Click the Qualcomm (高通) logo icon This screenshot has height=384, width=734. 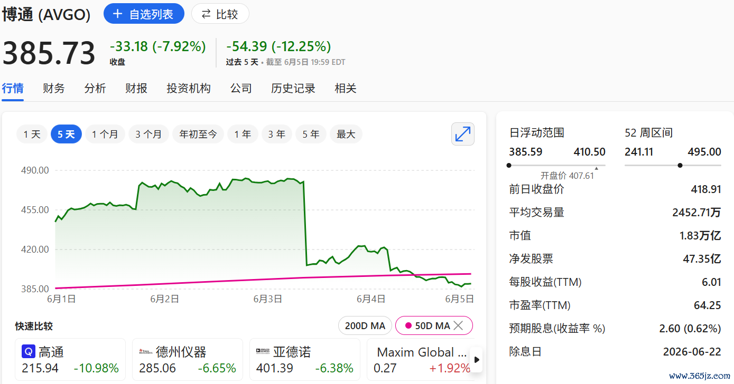coord(29,352)
